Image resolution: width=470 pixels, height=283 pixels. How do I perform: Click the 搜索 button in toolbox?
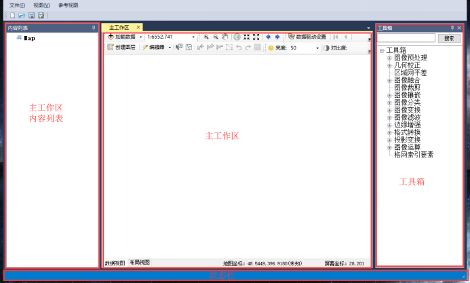pyautogui.click(x=448, y=39)
